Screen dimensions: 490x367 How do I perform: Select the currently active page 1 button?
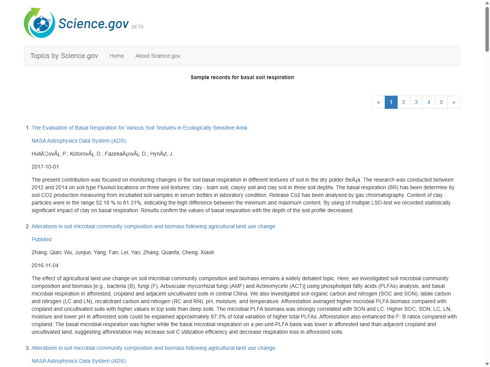click(x=391, y=102)
